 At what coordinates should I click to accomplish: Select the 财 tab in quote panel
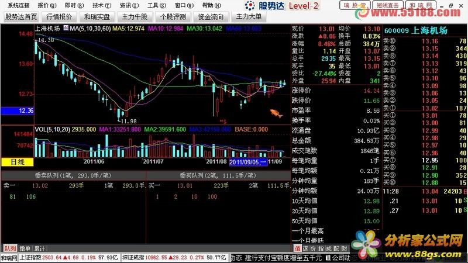[344, 248]
